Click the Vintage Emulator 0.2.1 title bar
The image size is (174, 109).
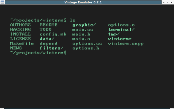click(x=83, y=2)
